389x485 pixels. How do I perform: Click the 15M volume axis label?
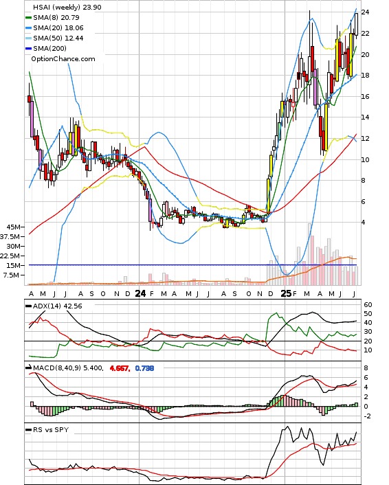pos(14,265)
